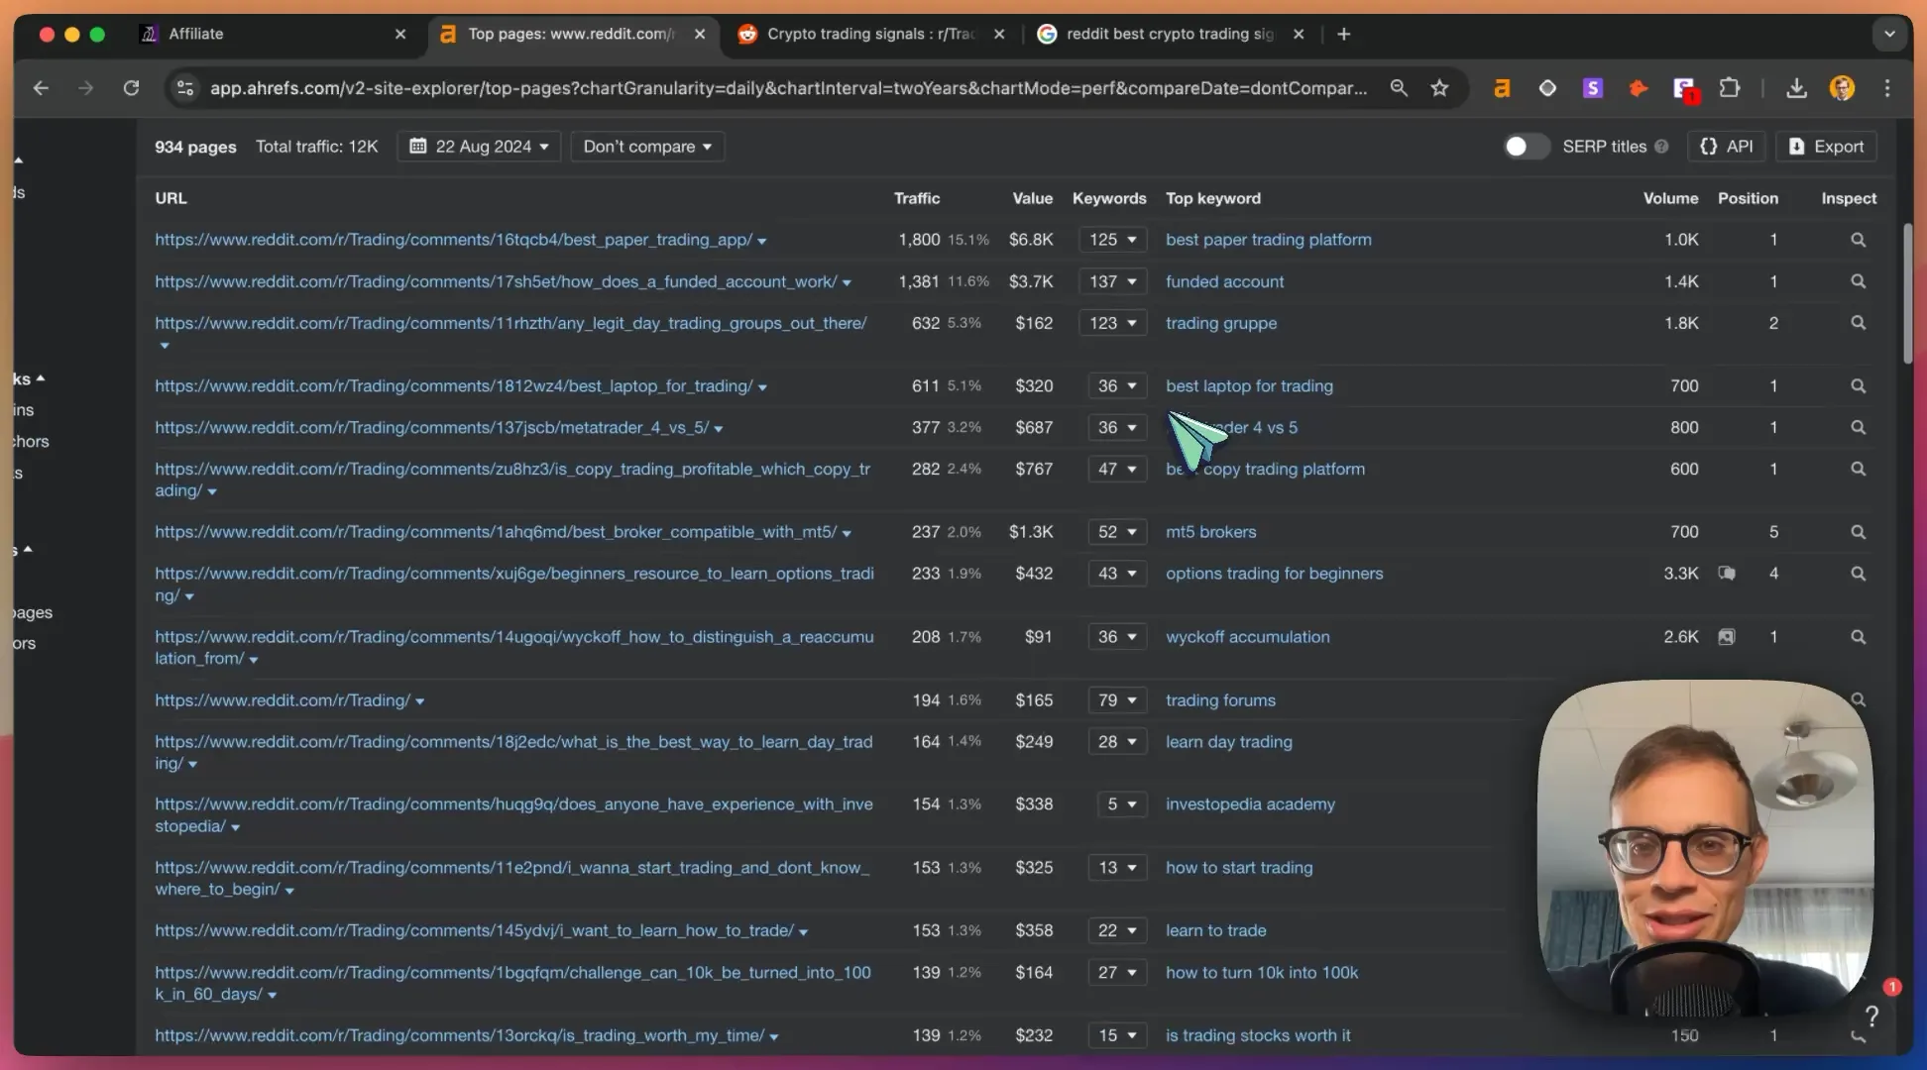Open browser downloads
Image resolution: width=1927 pixels, height=1070 pixels.
coord(1796,88)
